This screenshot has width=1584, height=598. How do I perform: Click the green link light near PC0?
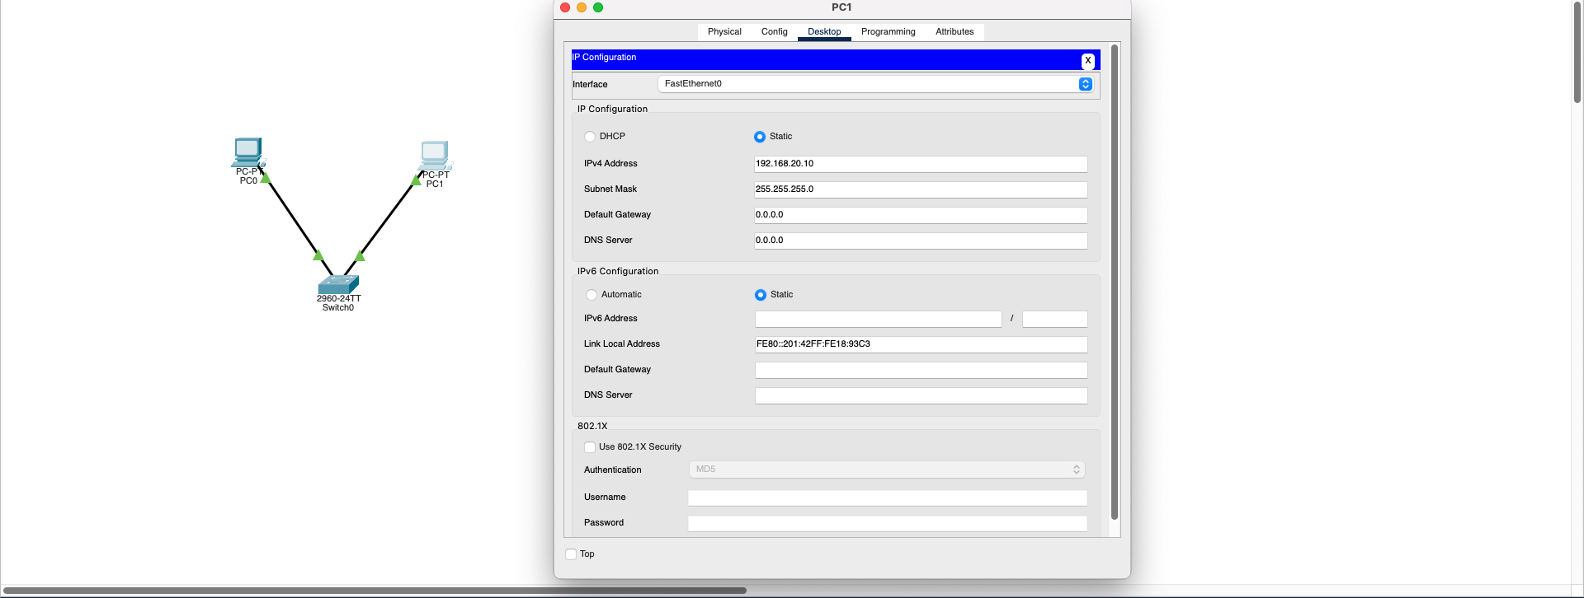pyautogui.click(x=266, y=177)
